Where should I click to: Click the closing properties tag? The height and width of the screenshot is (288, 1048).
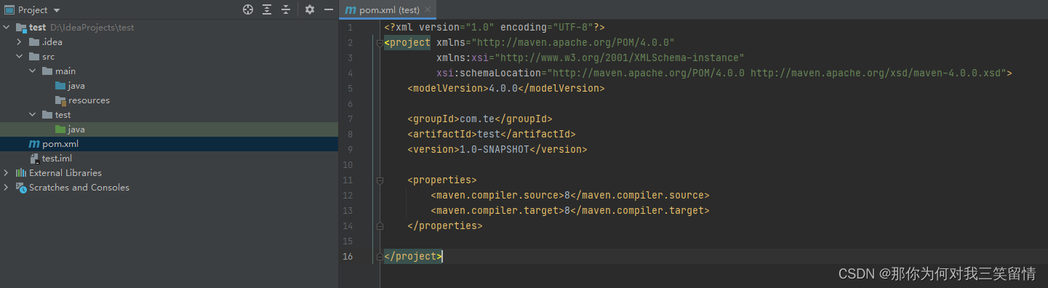[x=445, y=226]
